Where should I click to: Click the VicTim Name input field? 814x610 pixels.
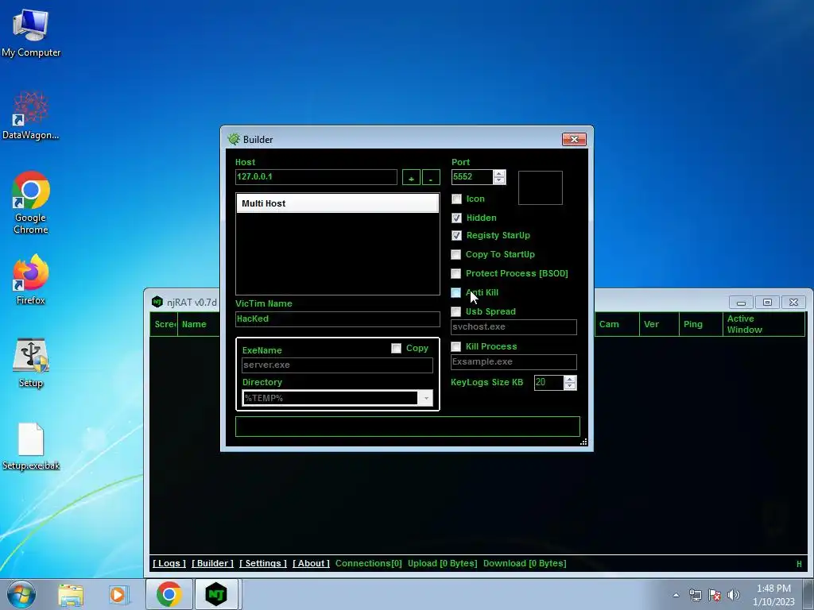337,319
